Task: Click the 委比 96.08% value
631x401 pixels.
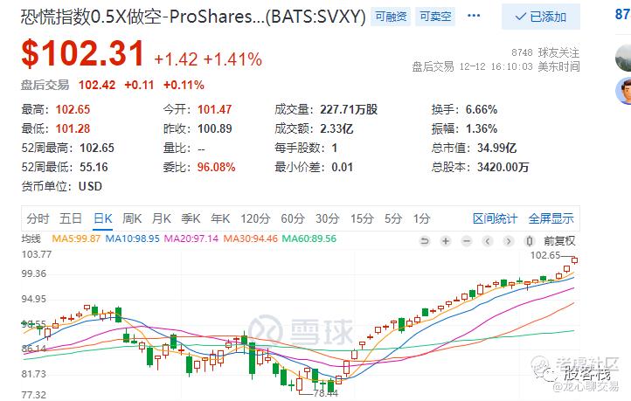Action: (216, 167)
